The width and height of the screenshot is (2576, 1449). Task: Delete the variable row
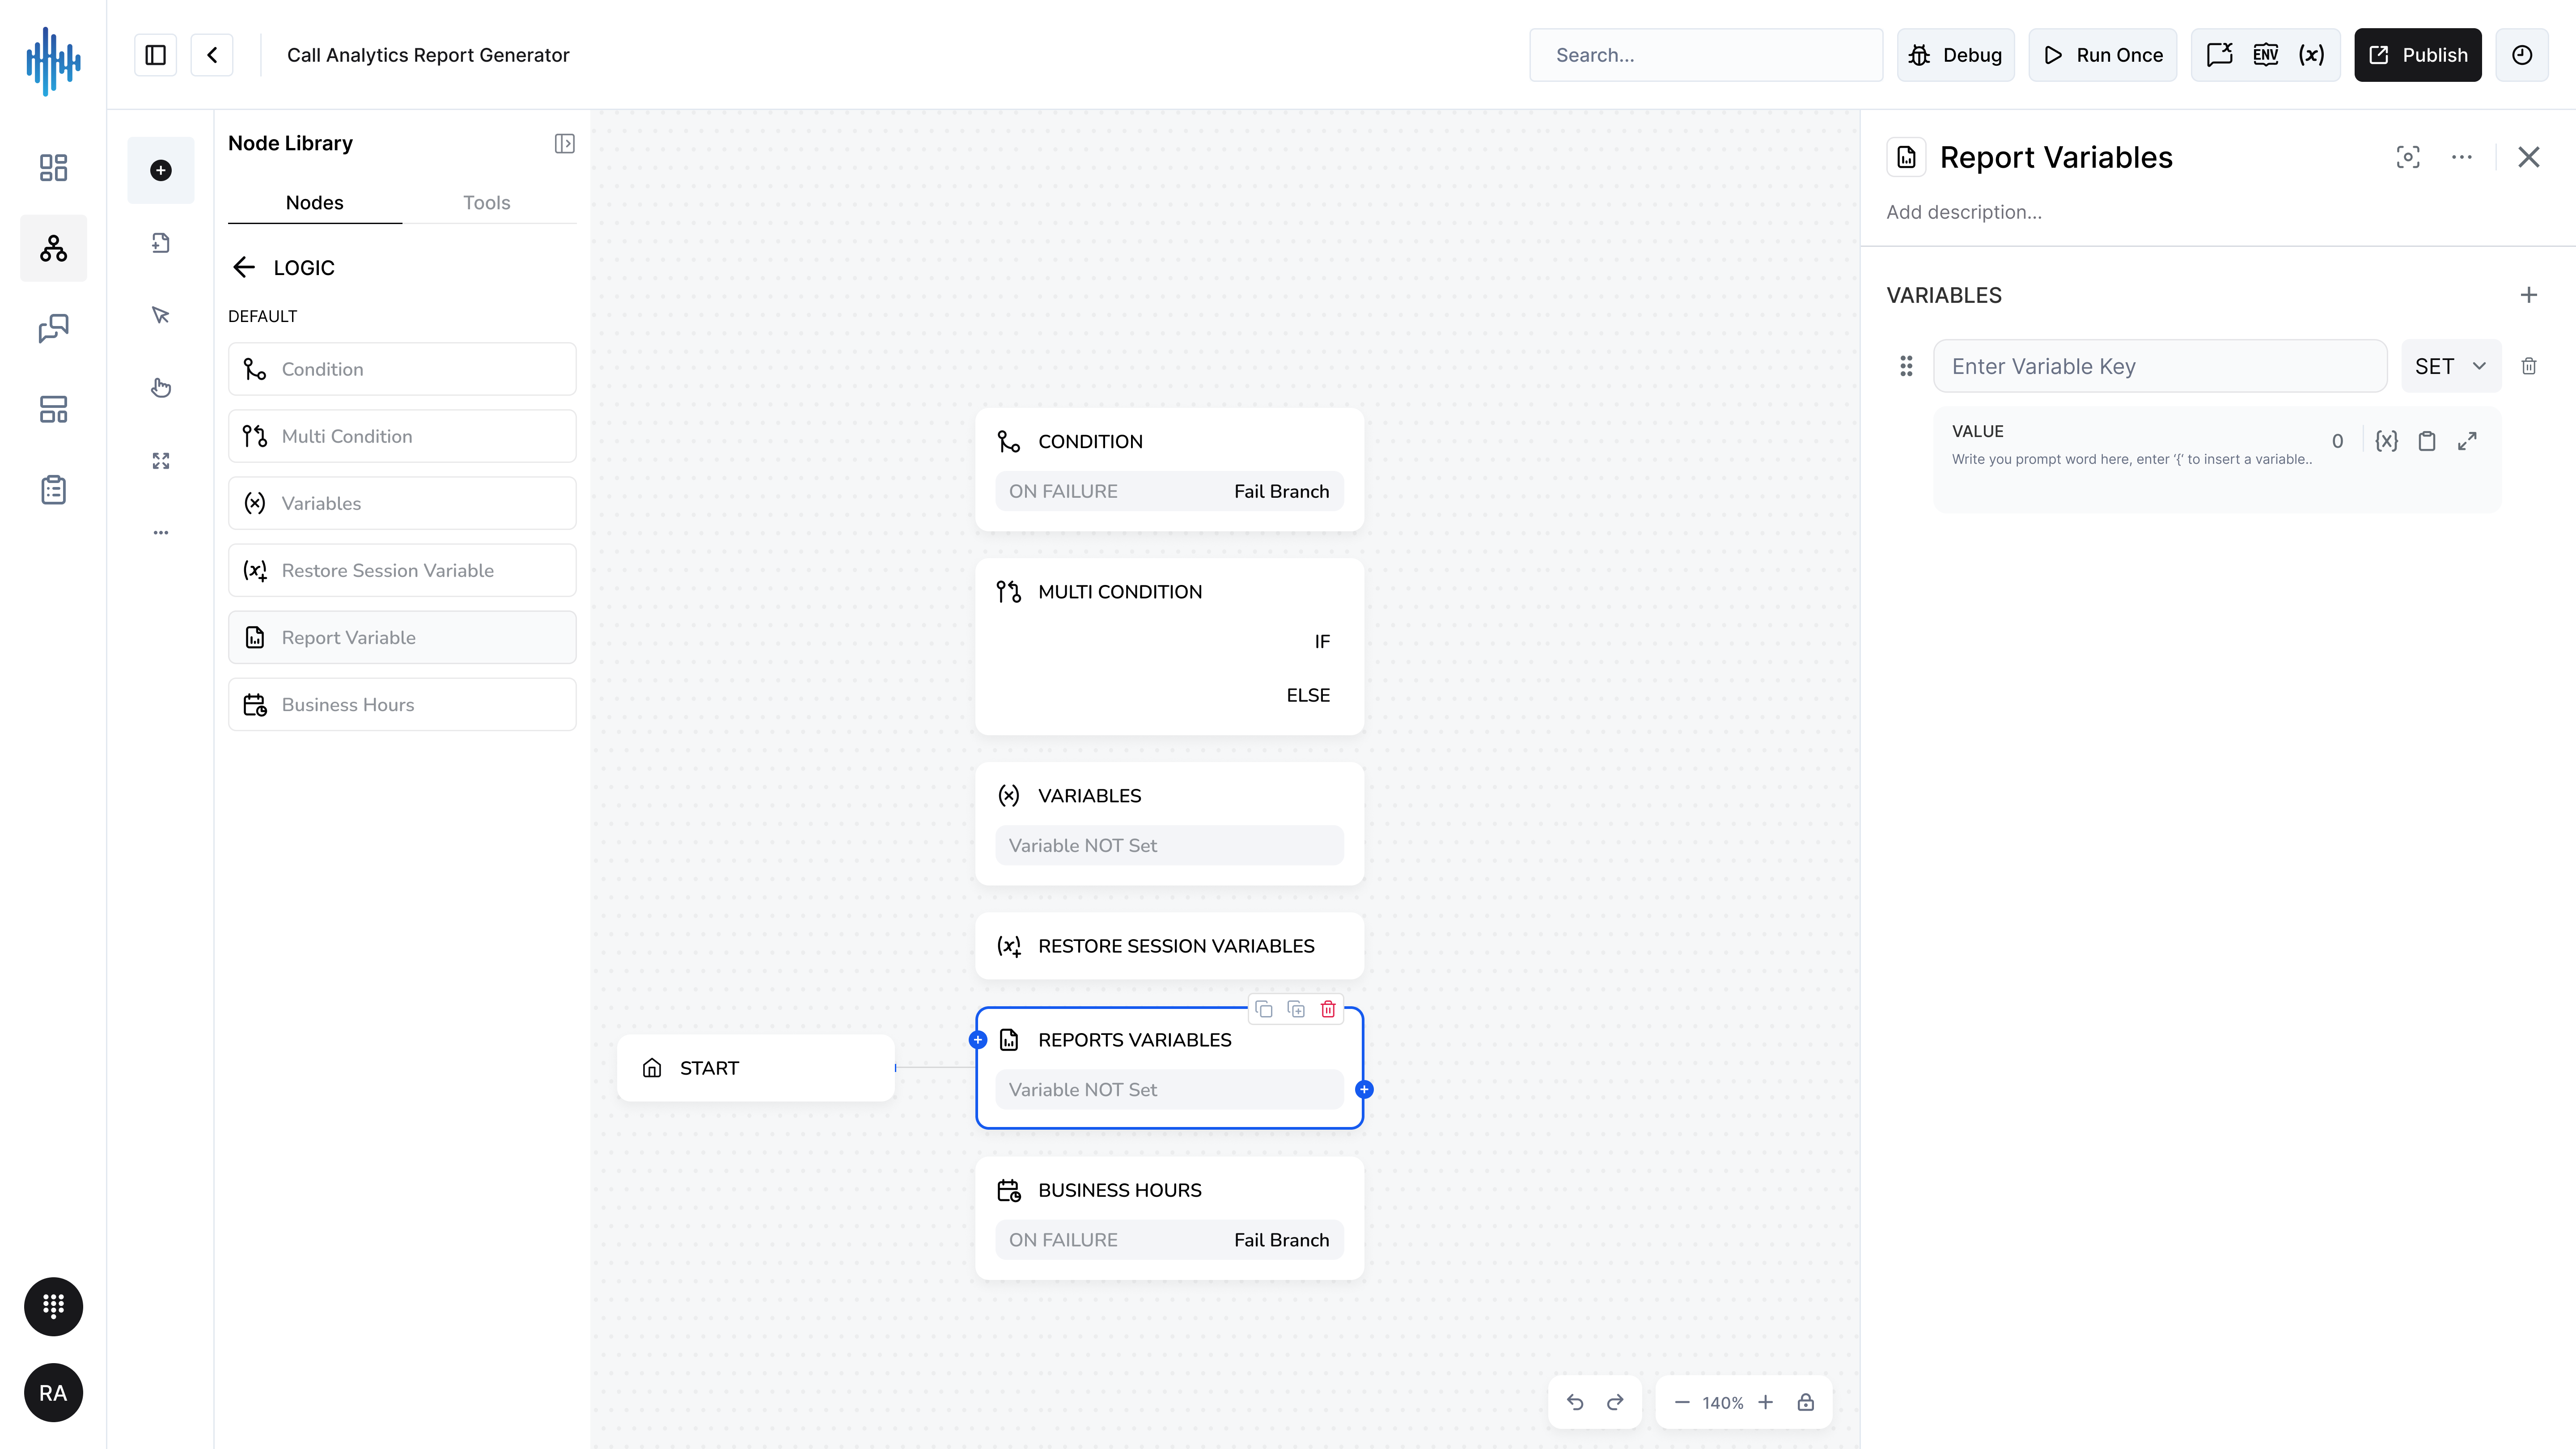coord(2529,366)
